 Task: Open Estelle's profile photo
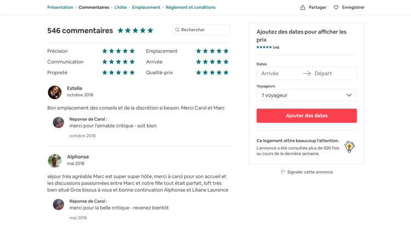pos(54,92)
